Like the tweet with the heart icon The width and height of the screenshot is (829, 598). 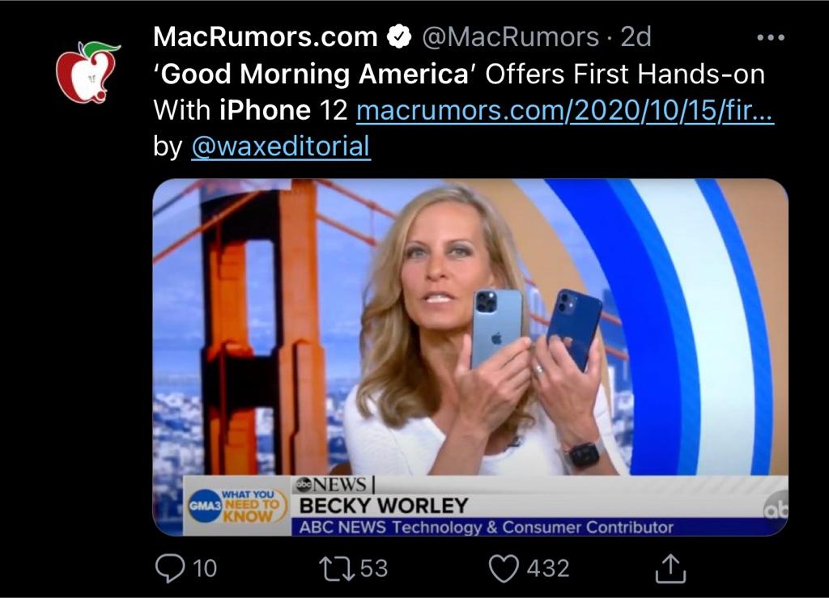[504, 568]
